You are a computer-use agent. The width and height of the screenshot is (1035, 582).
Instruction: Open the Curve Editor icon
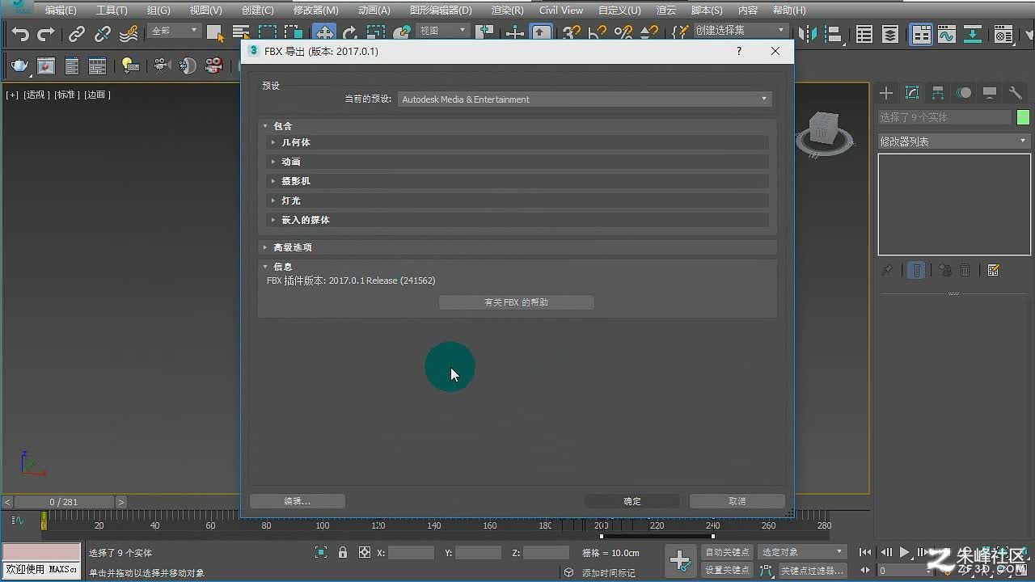[947, 34]
